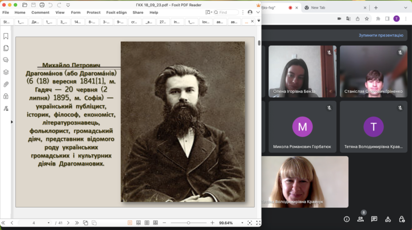Click Зупинити презентацію to stop presenting
Viewport: 412px width, 230px height.
381,35
